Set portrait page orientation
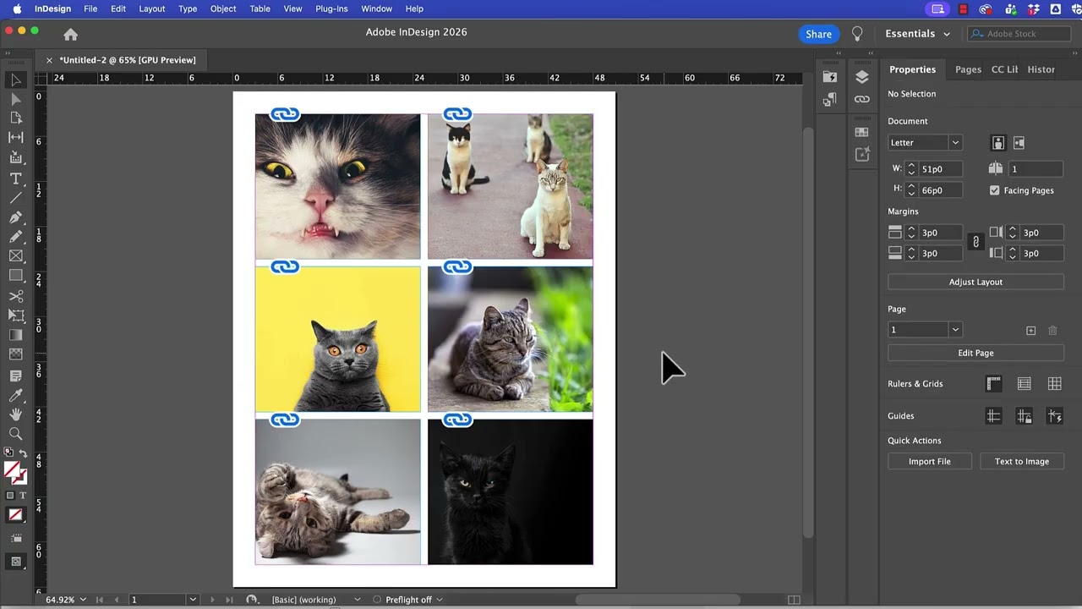The image size is (1082, 609). 998,143
